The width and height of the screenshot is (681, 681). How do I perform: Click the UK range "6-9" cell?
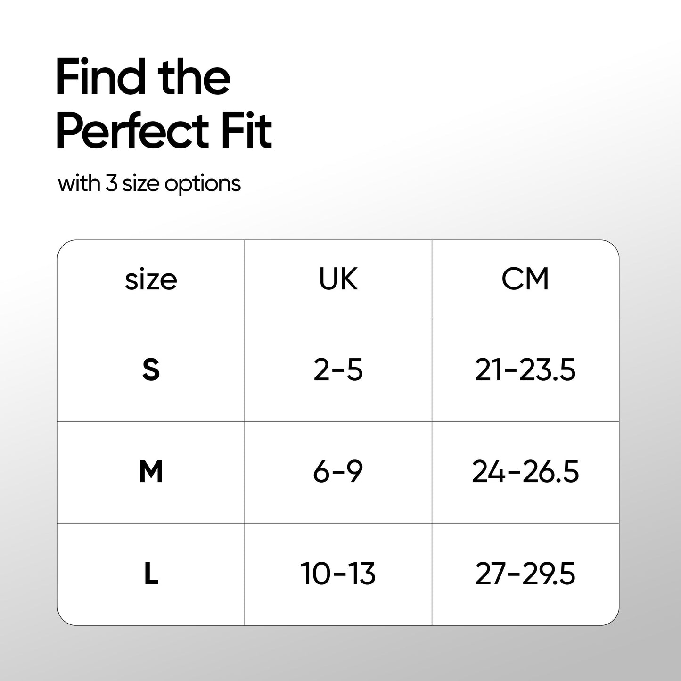338,472
